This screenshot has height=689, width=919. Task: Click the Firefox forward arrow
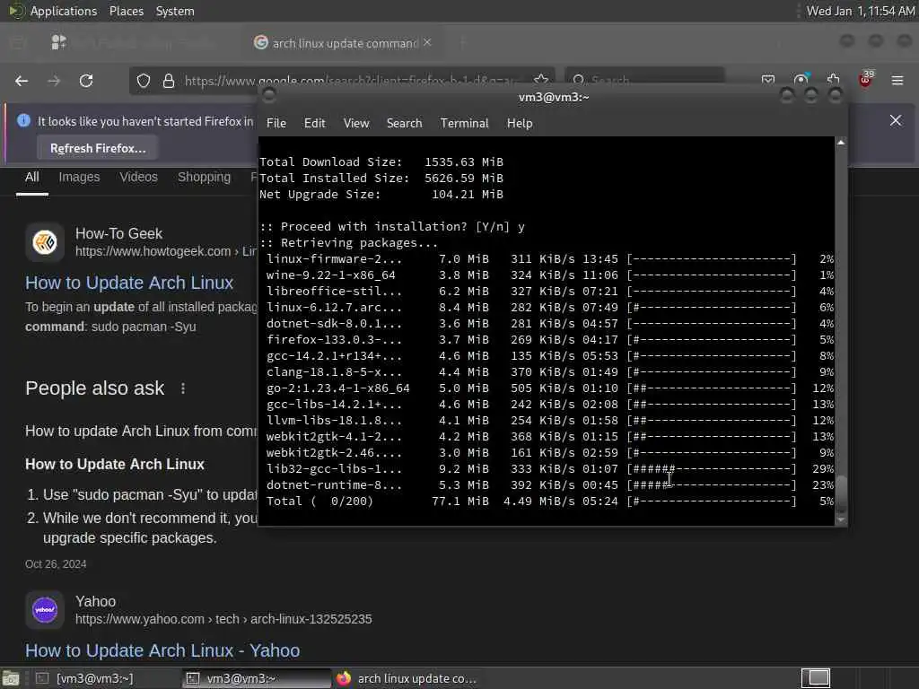click(x=54, y=81)
